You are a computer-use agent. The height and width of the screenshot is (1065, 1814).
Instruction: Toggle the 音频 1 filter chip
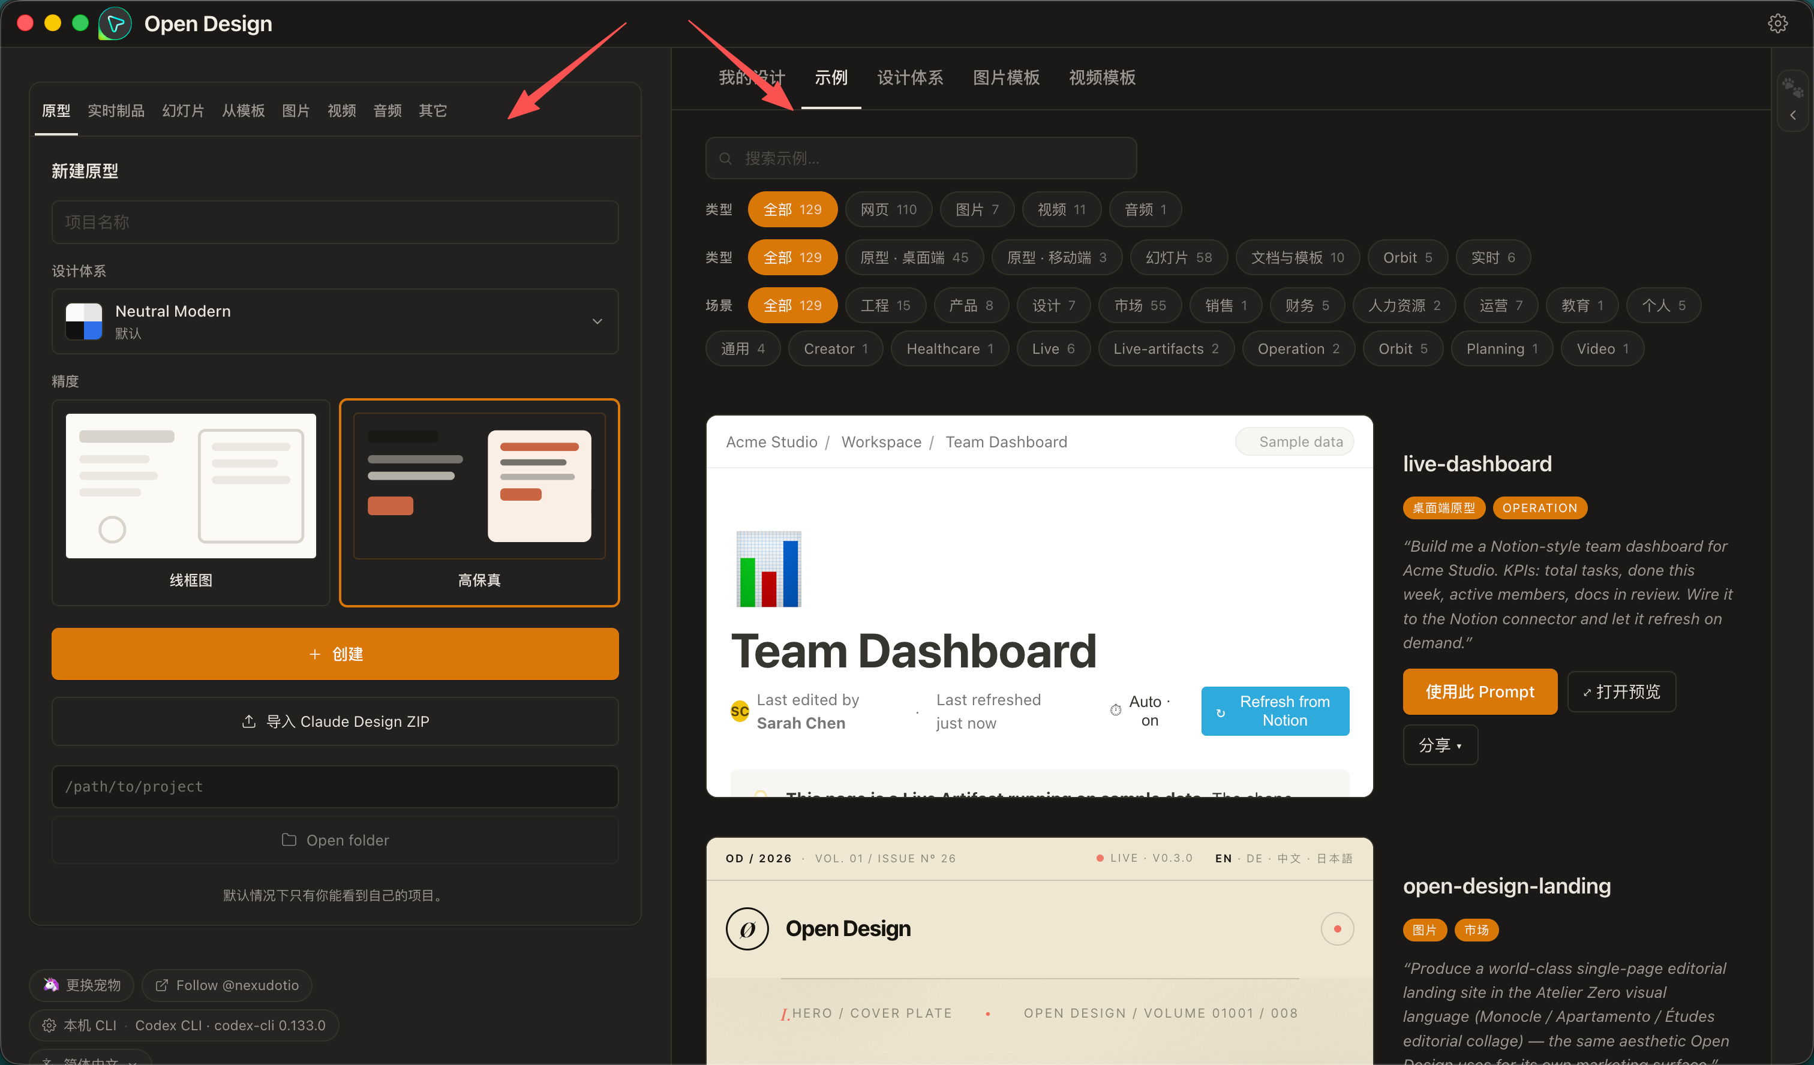[1145, 209]
